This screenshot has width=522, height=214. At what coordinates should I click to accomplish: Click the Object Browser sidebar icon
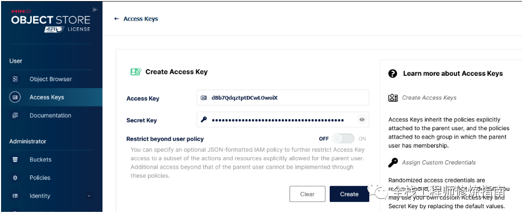coord(15,79)
